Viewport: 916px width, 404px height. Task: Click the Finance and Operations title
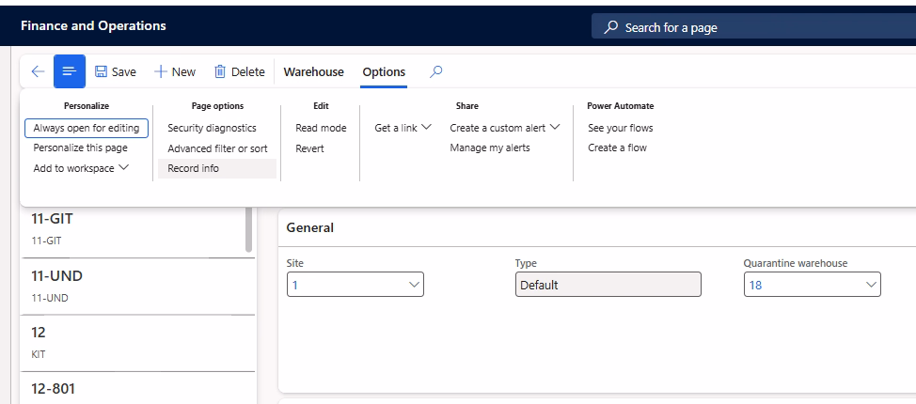click(x=93, y=25)
